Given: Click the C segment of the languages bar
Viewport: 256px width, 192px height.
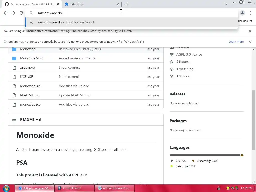Looking at the screenshot, I should [x=205, y=155].
